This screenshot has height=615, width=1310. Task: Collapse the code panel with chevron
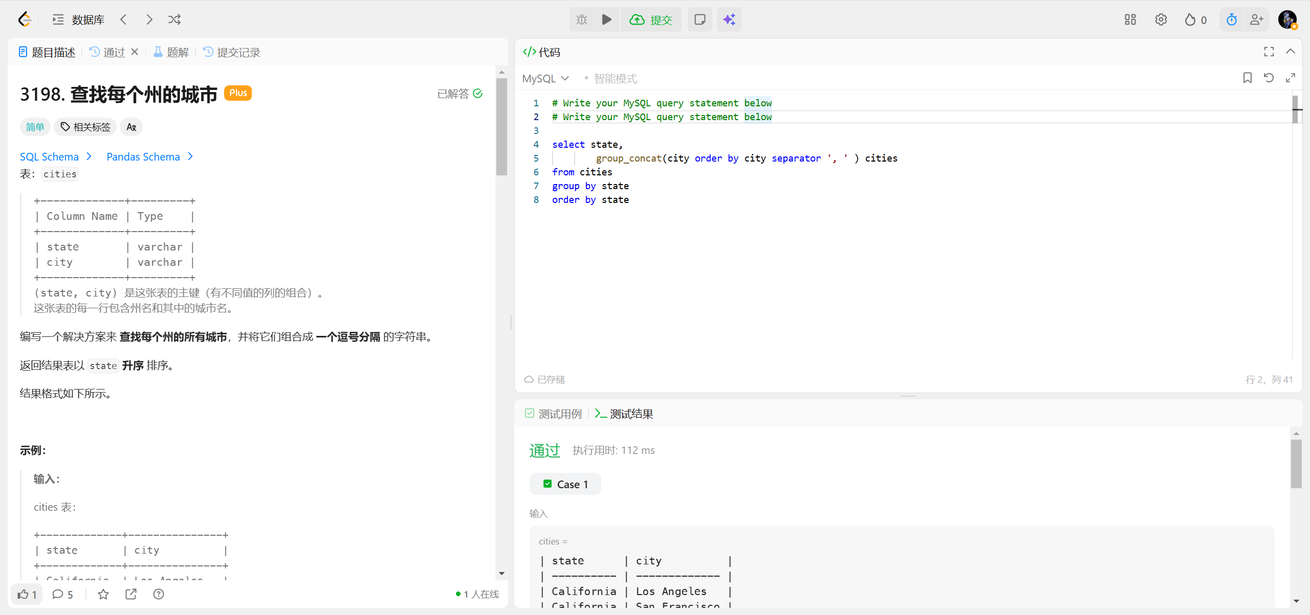tap(1291, 52)
